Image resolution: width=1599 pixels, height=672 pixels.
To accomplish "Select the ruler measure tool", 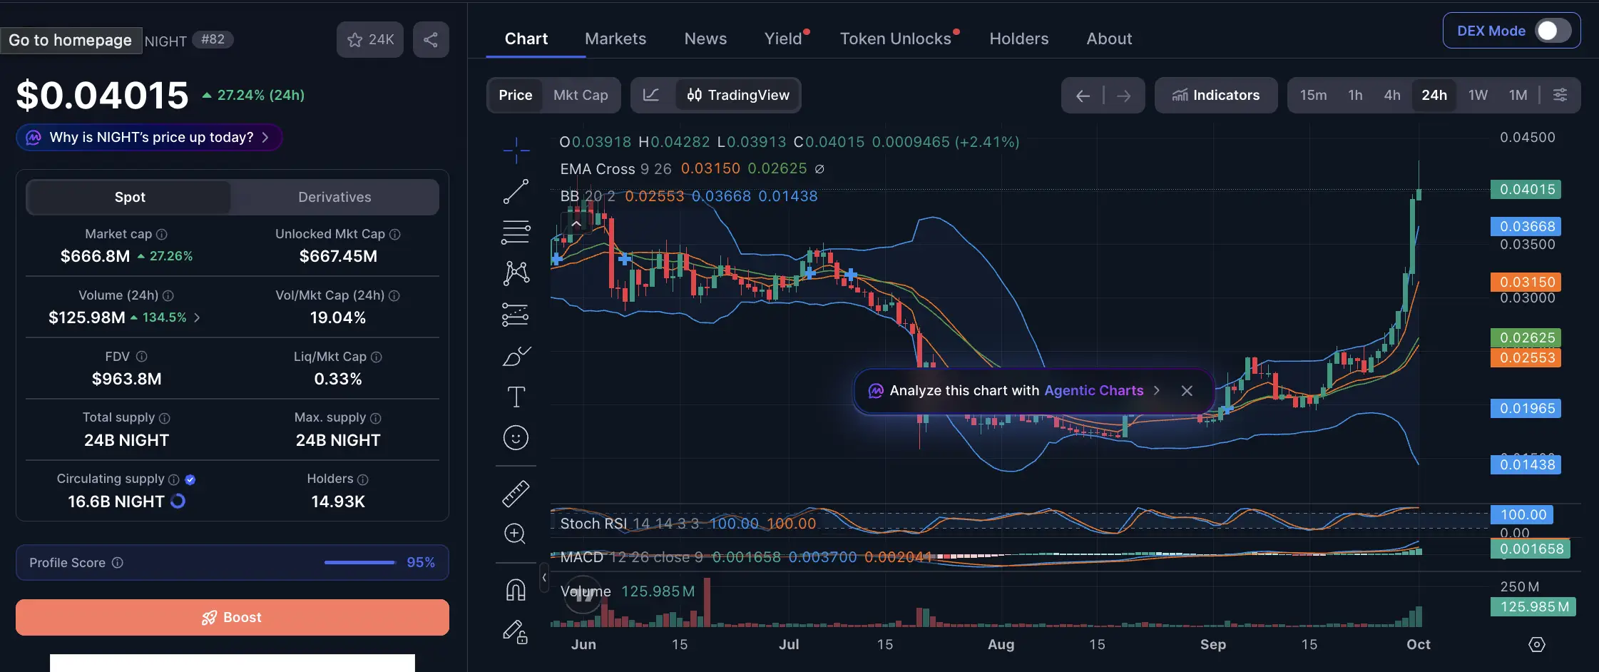I will [516, 493].
